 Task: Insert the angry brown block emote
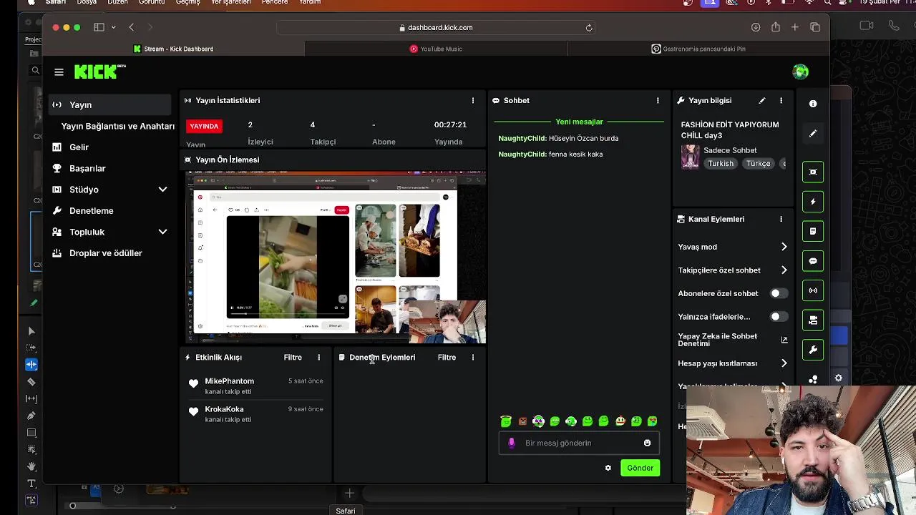[522, 421]
